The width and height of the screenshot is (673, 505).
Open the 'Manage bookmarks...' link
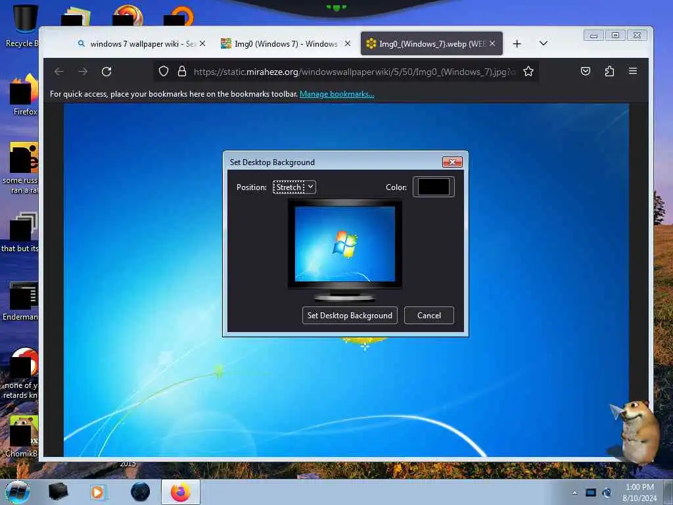tap(337, 94)
